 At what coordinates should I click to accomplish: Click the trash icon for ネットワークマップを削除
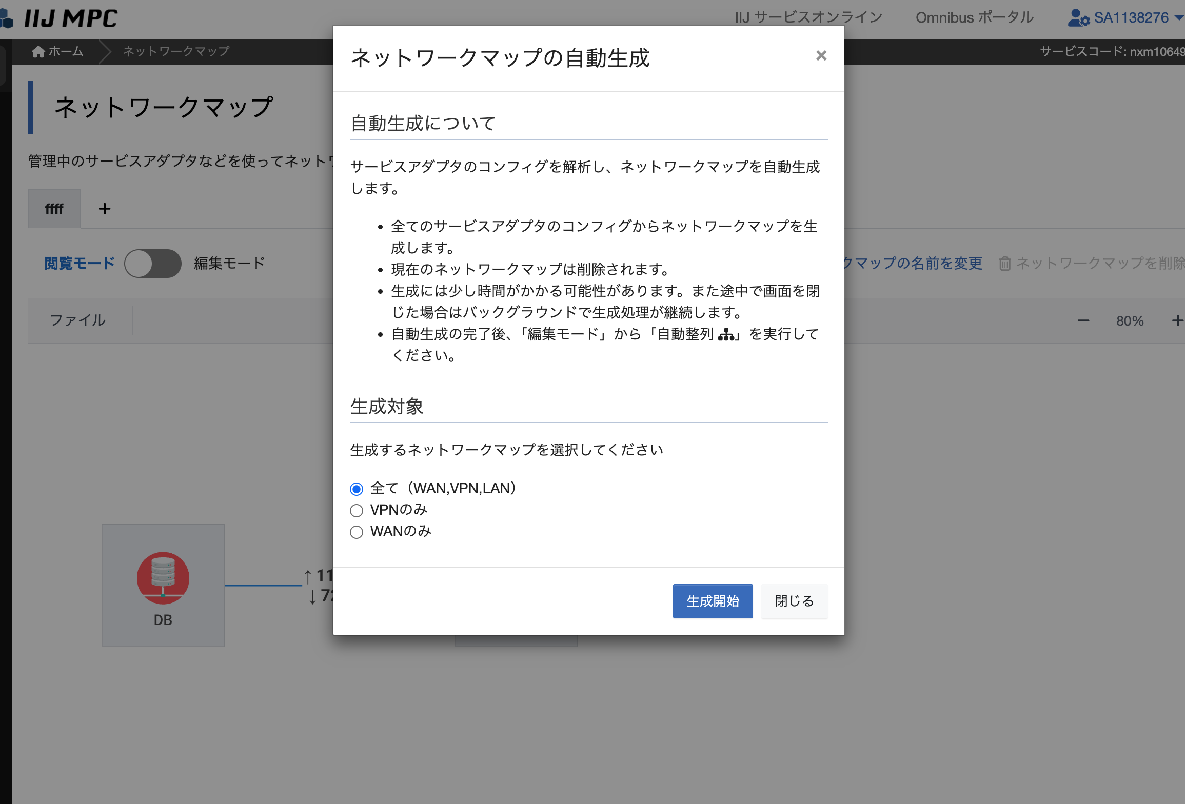[x=1004, y=264]
